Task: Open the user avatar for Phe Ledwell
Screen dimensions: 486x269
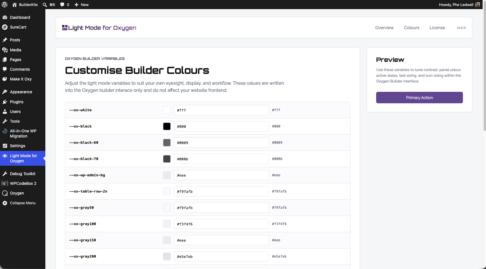Action: 478,5
